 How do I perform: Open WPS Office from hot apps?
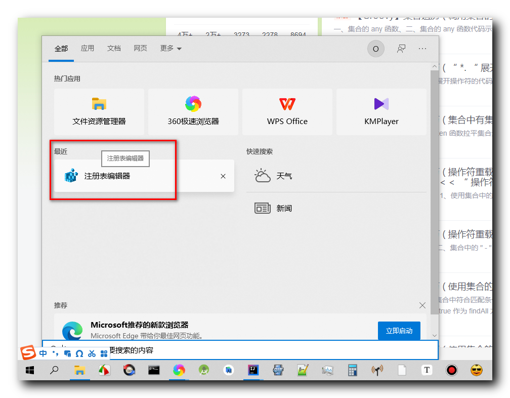(x=287, y=111)
